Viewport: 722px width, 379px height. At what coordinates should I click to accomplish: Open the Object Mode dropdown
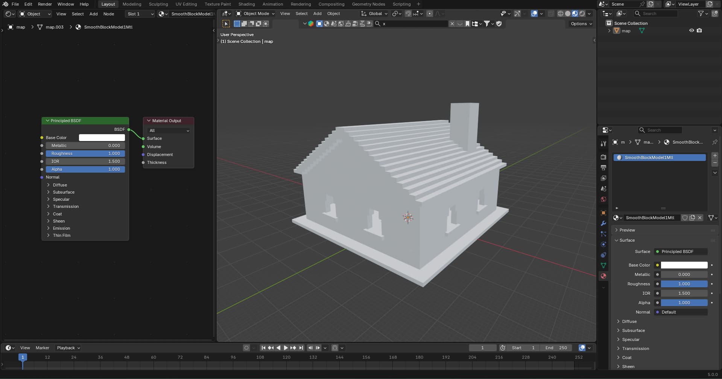[x=255, y=14]
